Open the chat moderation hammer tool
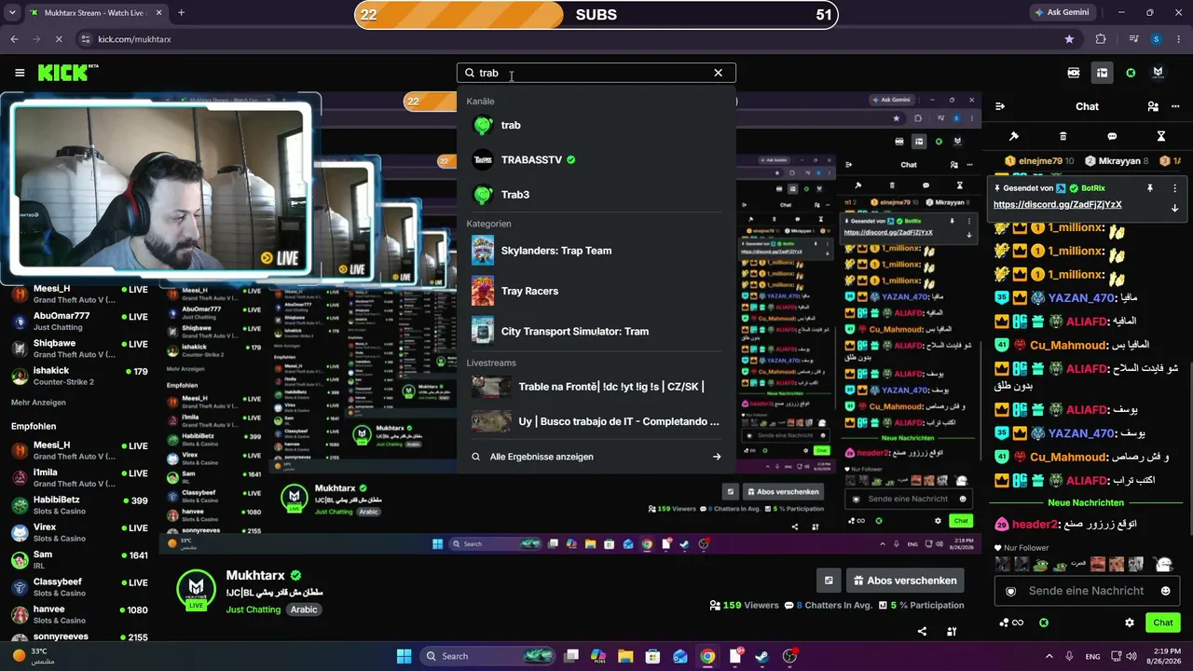The width and height of the screenshot is (1193, 671). (1014, 136)
